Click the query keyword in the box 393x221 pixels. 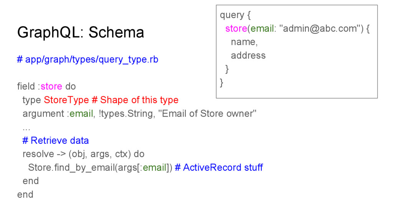pyautogui.click(x=232, y=15)
